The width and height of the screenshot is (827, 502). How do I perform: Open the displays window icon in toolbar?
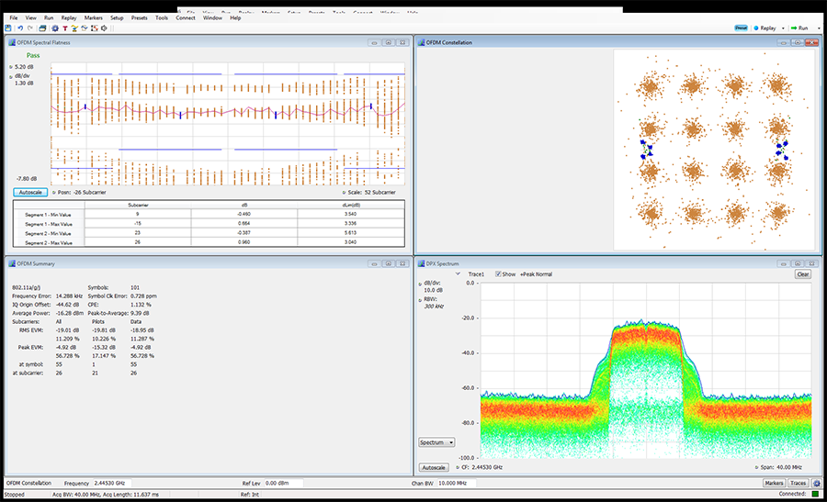pos(42,28)
